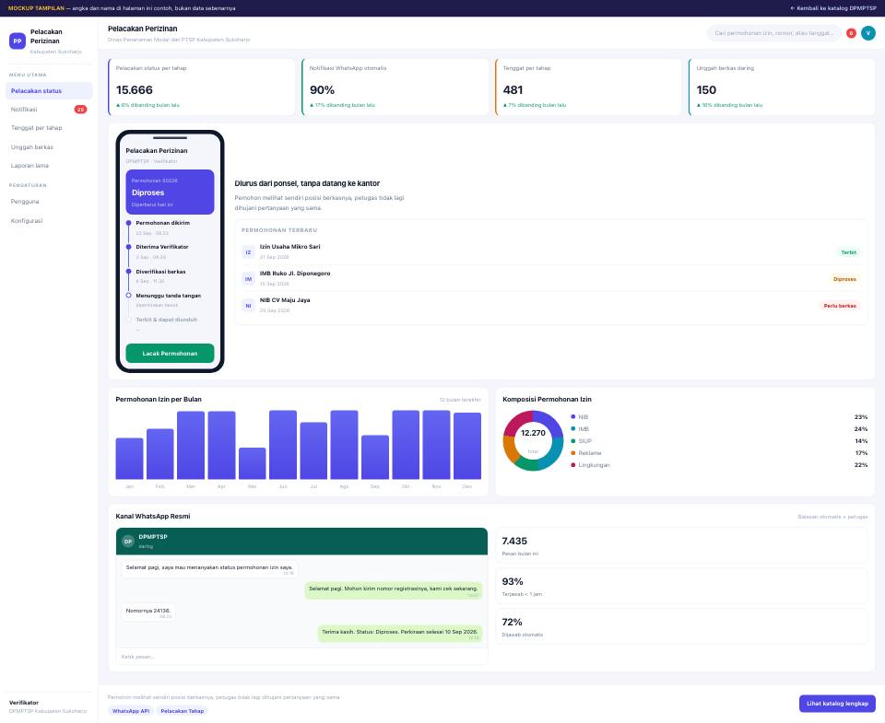The height and width of the screenshot is (723, 885).
Task: Click the NI icon of NIB CV Maju Jaya
Action: click(248, 306)
